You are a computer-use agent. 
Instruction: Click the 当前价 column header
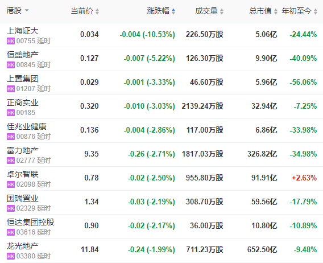click(82, 11)
